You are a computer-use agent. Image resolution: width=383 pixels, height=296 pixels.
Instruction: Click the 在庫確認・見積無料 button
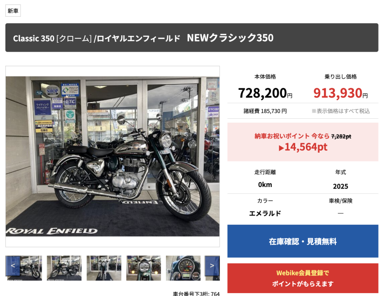[x=303, y=242]
